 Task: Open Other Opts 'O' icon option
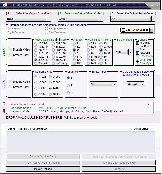pos(138,63)
